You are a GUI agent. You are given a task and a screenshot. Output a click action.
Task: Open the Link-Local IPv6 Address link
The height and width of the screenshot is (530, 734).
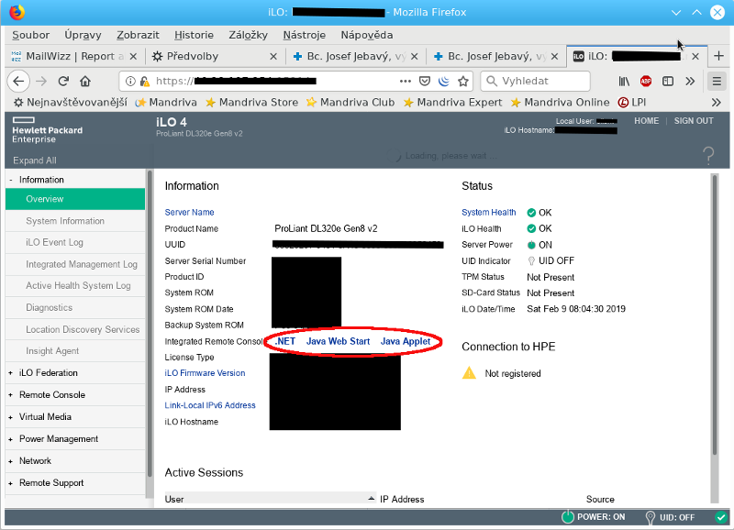tap(210, 405)
